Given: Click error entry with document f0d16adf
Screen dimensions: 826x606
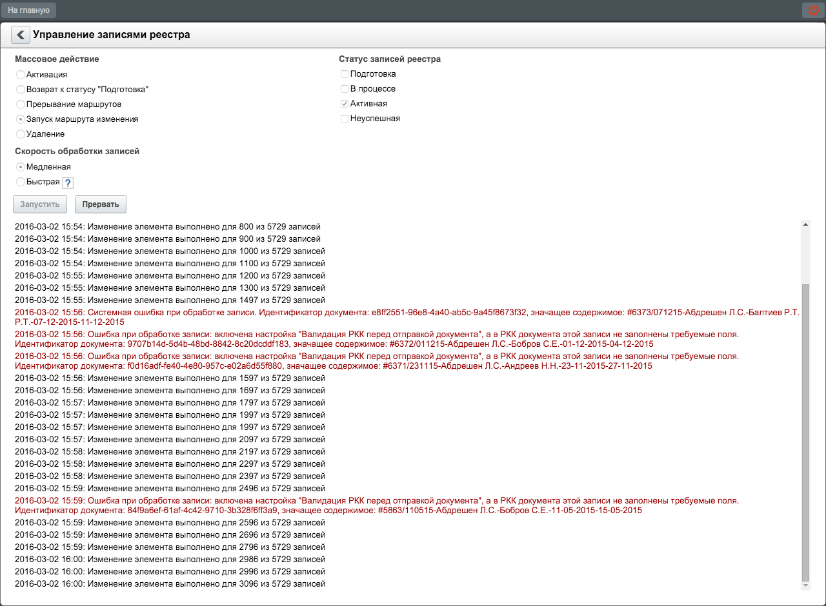Looking at the screenshot, I should pos(377,361).
